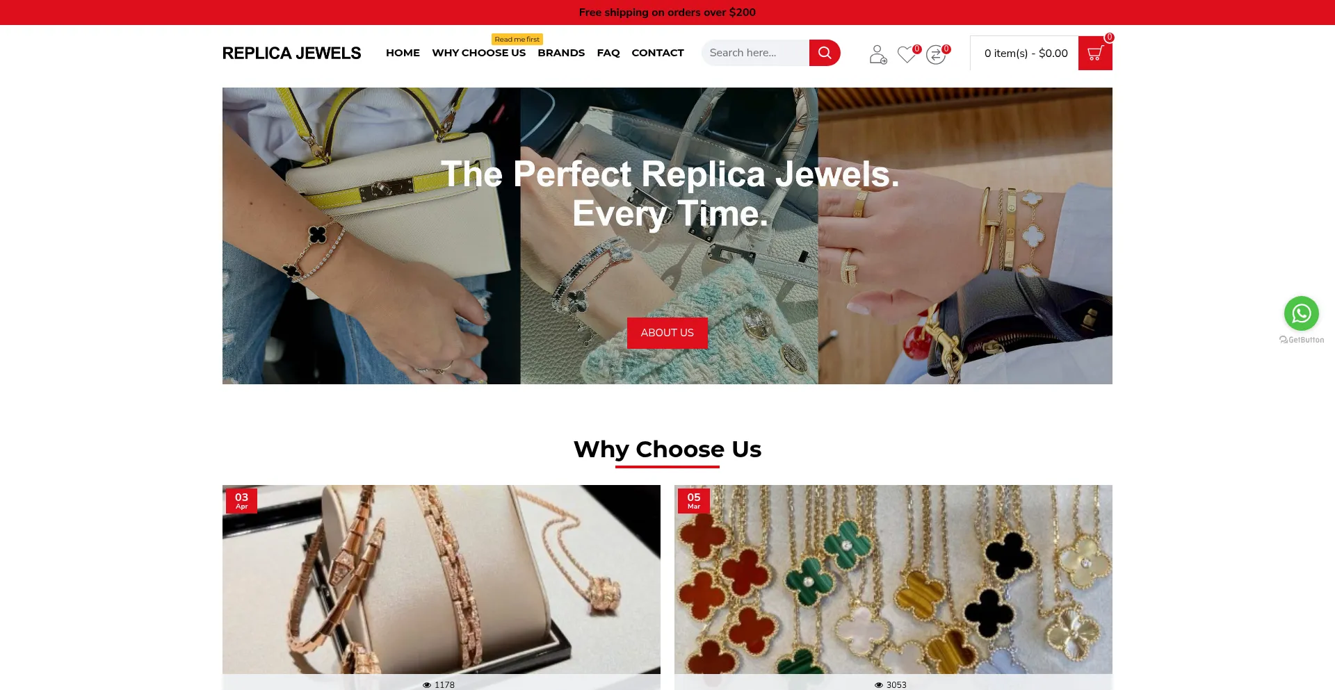Image resolution: width=1335 pixels, height=690 pixels.
Task: Open the wishlist heart icon
Action: (x=907, y=54)
